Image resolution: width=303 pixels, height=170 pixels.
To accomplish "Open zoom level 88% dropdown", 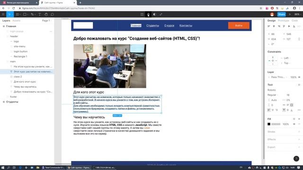I will coord(297,14).
